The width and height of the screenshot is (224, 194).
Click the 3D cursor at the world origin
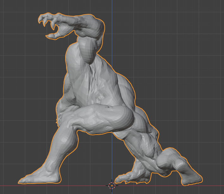[112, 185]
